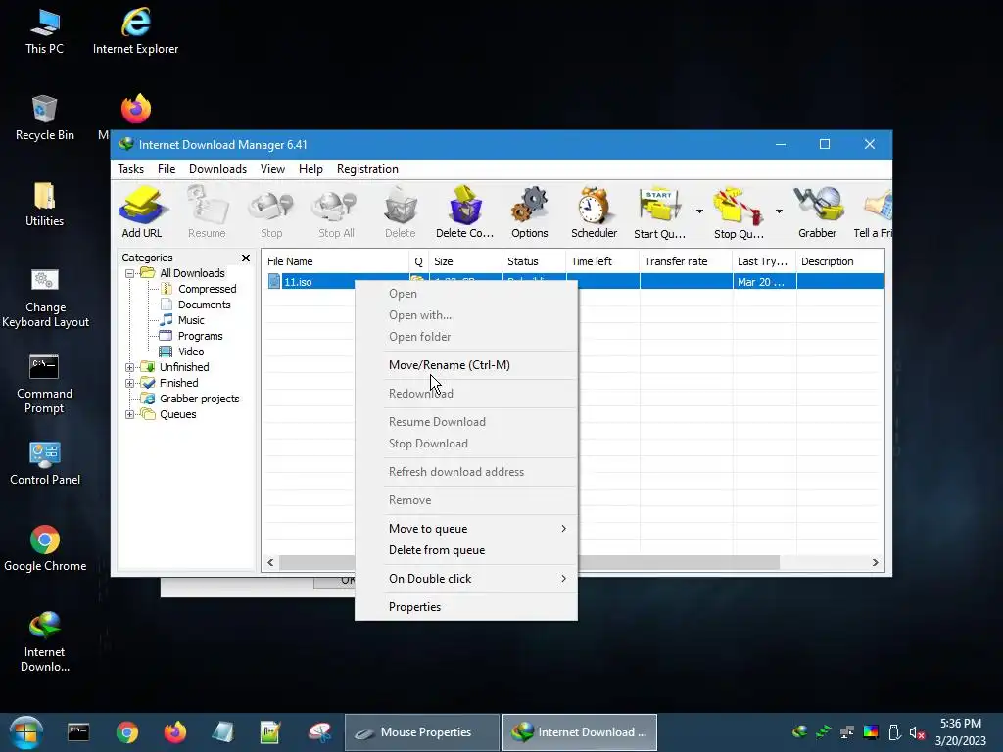
Task: Close the Categories panel
Action: [x=246, y=258]
